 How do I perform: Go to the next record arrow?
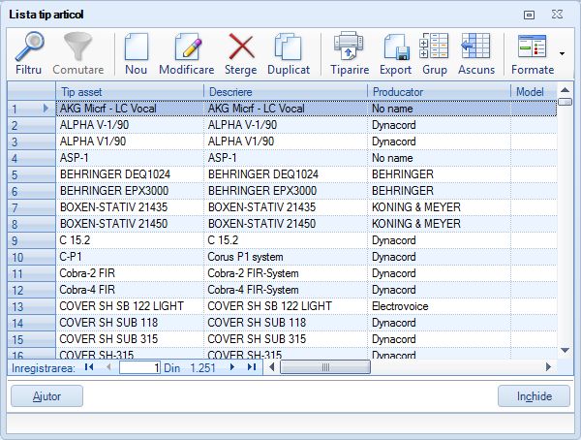click(x=232, y=368)
